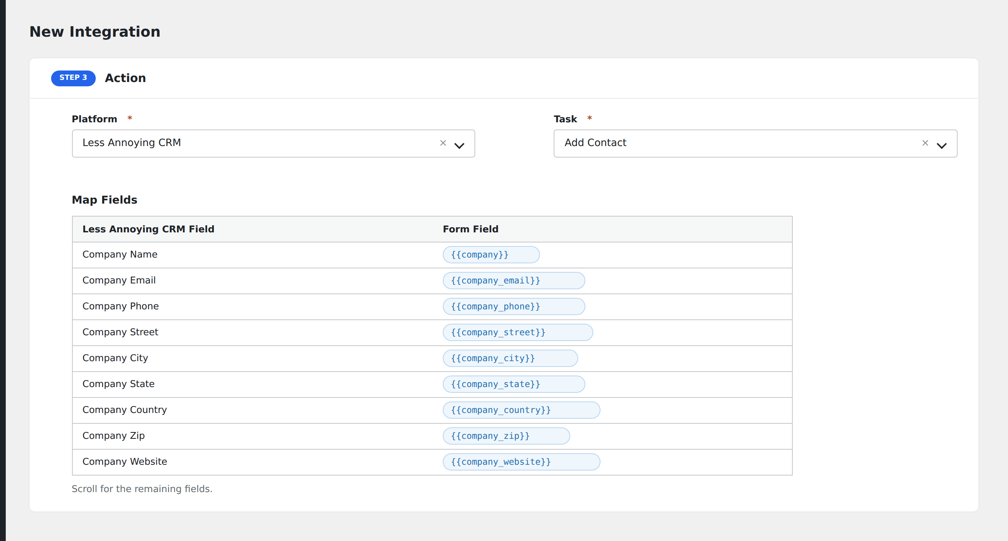Viewport: 1008px width, 541px height.
Task: Click the New Integration page title
Action: pos(95,32)
